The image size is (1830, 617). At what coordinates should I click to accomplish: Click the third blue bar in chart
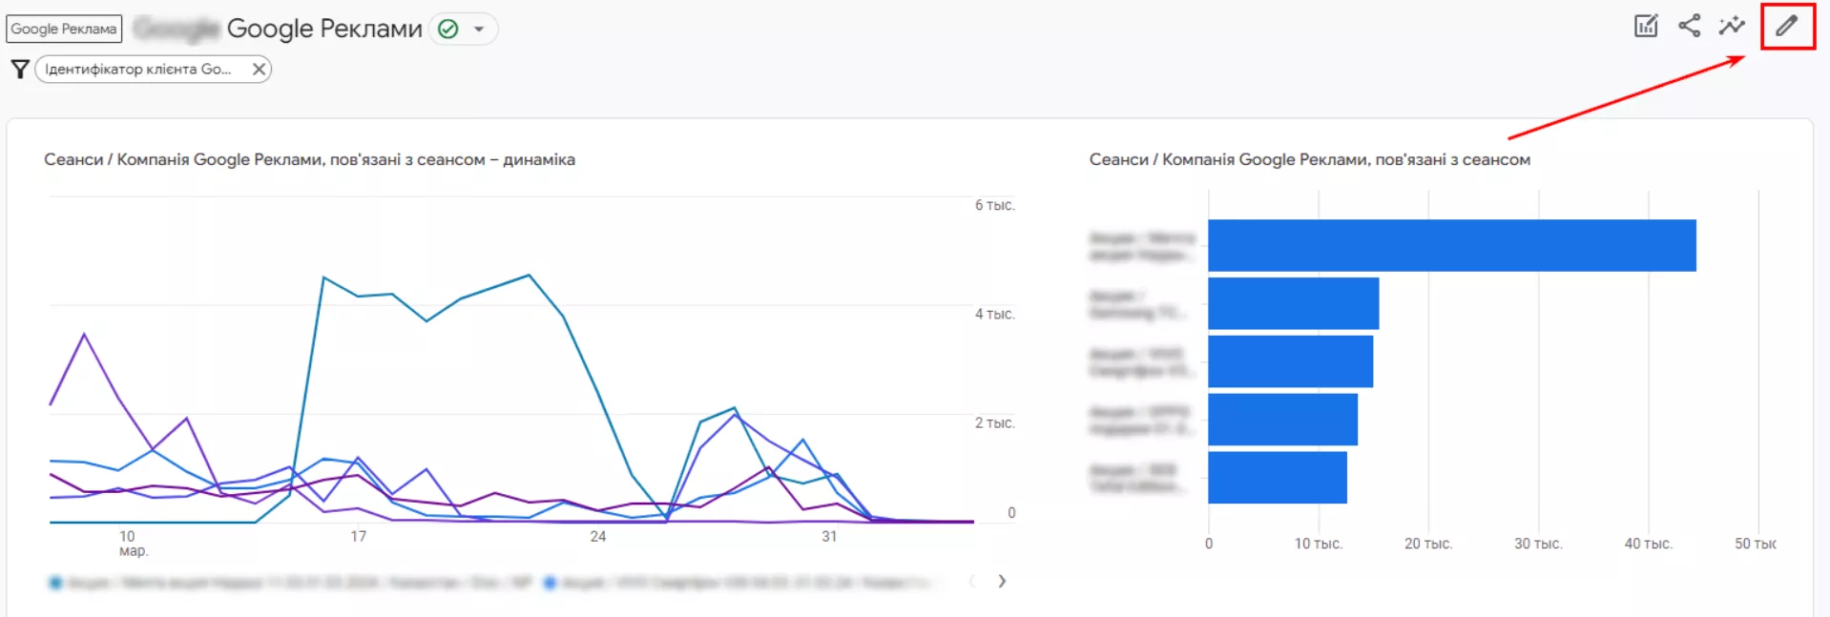1290,361
